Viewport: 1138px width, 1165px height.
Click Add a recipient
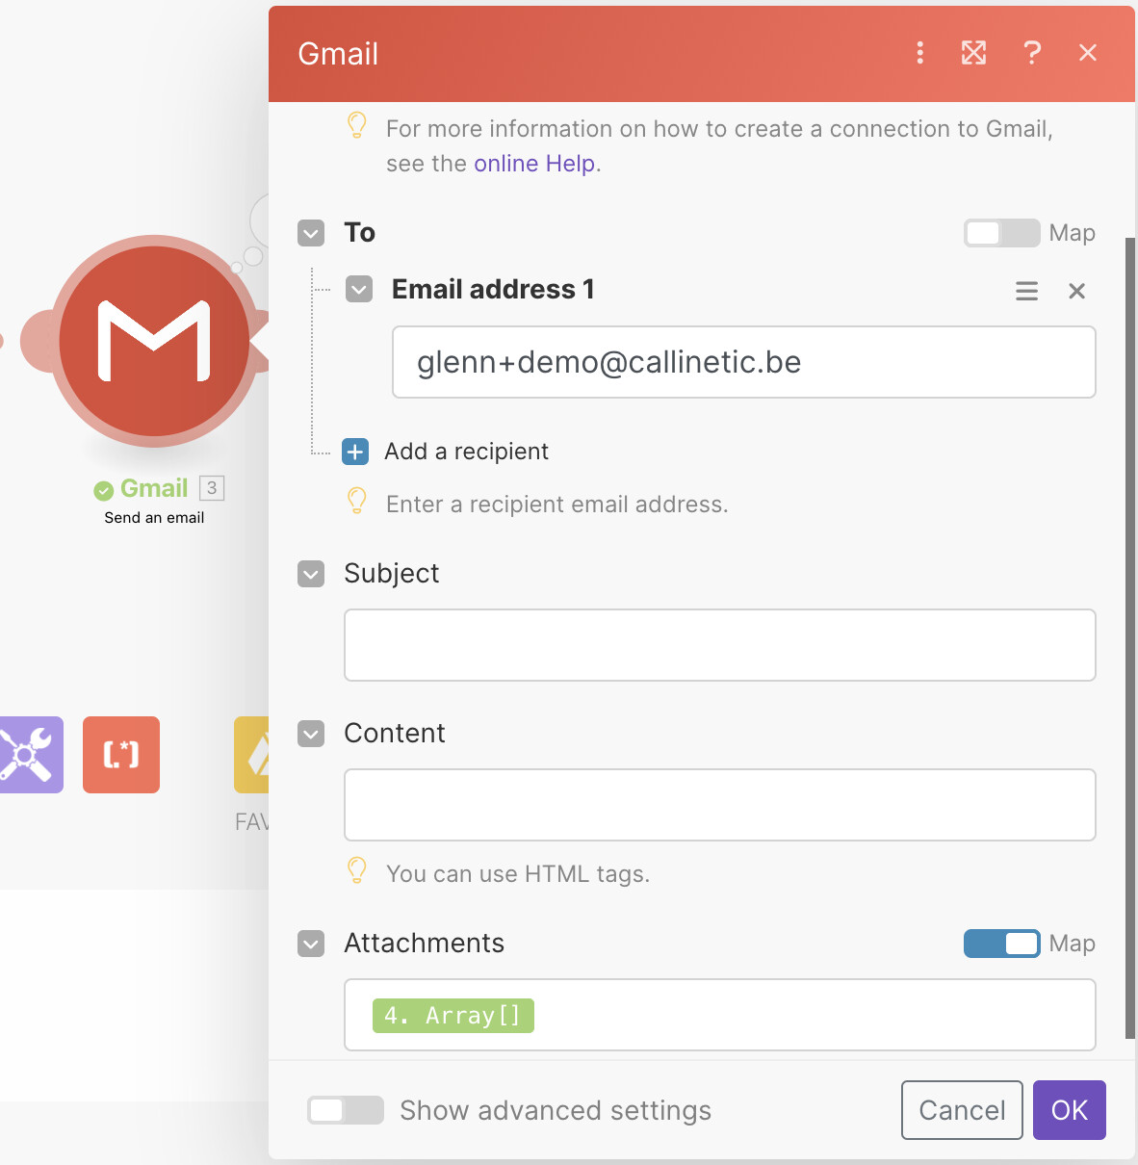(x=466, y=452)
